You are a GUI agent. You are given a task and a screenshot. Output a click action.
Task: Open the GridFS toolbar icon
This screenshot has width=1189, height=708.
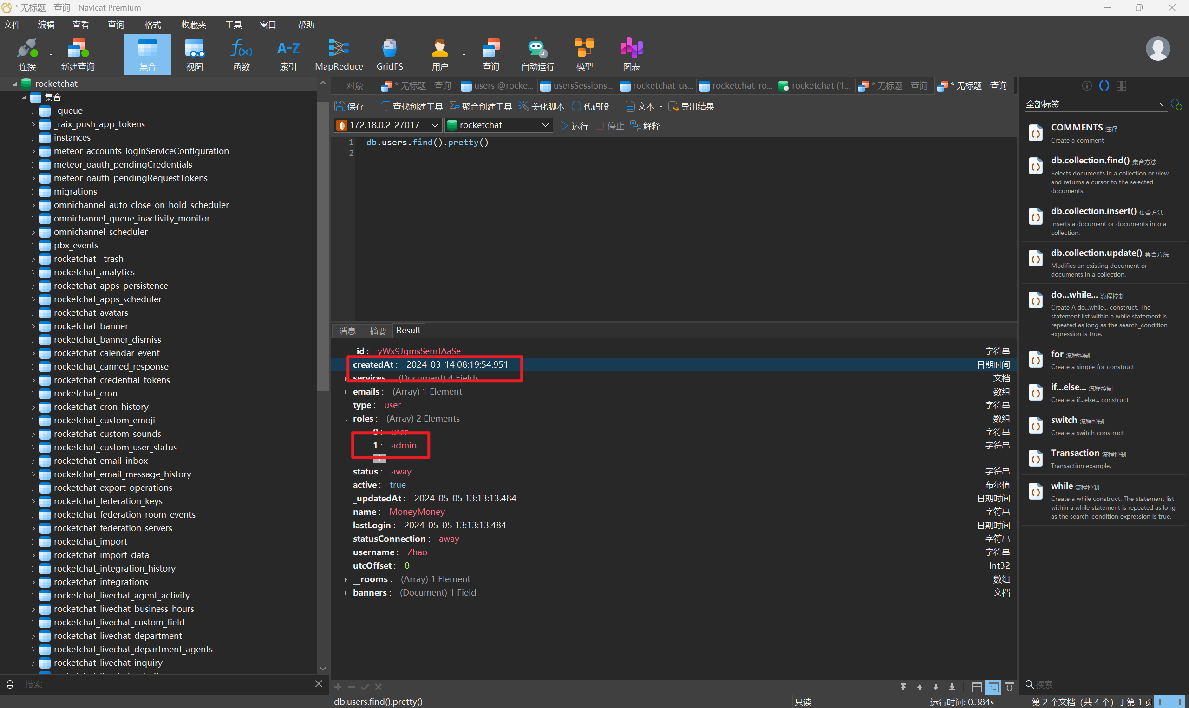click(x=389, y=54)
